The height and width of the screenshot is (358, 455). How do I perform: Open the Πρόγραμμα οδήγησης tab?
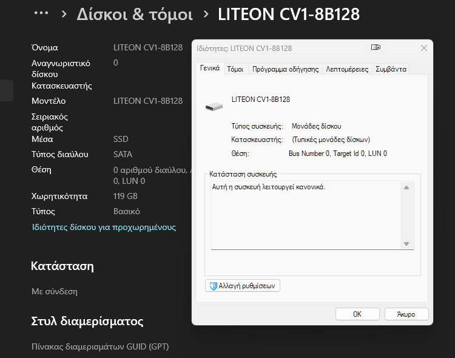coord(285,69)
